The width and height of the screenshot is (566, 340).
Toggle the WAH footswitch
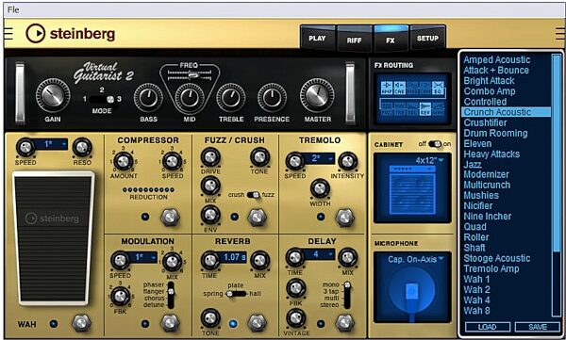tap(81, 323)
